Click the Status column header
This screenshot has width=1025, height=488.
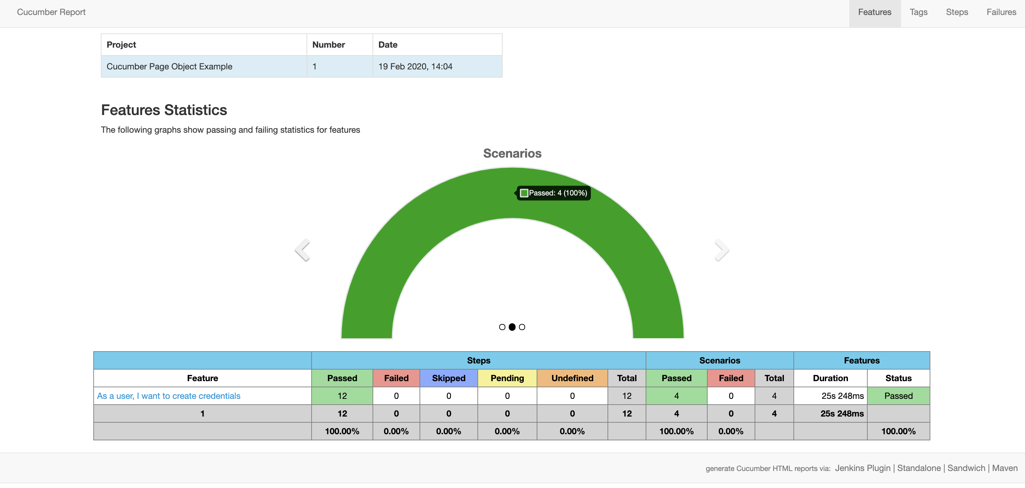pos(898,378)
